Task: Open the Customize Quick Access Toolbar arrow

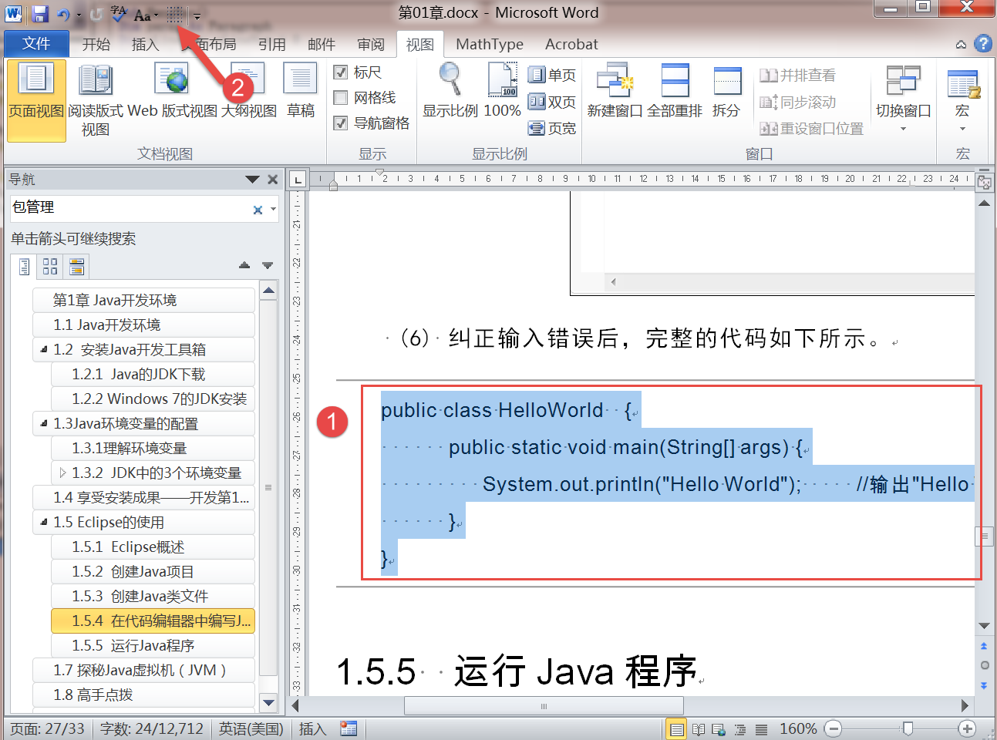Action: click(197, 15)
